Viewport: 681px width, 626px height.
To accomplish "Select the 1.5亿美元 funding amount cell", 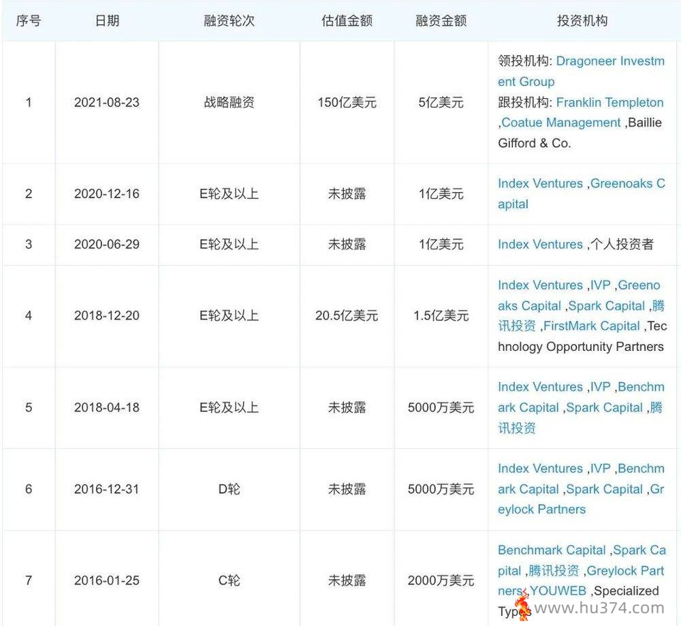I will click(441, 315).
